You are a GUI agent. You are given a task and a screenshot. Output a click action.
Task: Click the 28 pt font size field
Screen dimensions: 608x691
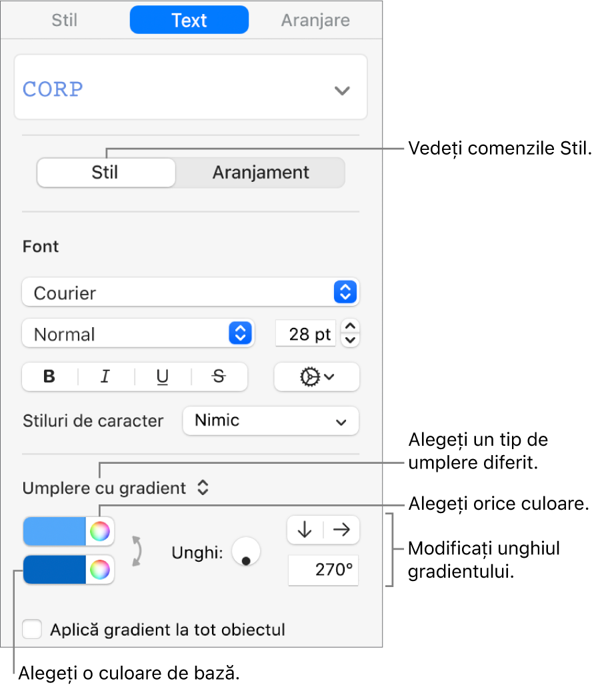305,334
